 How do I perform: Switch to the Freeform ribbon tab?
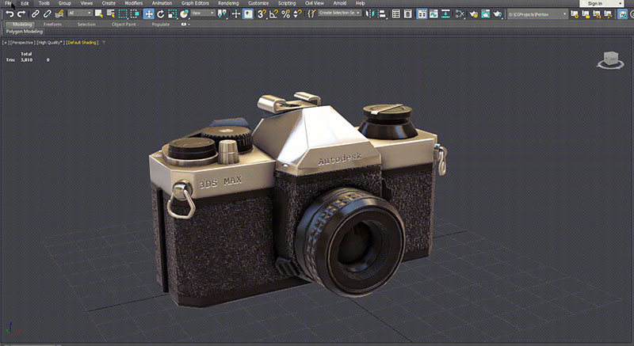pos(52,25)
